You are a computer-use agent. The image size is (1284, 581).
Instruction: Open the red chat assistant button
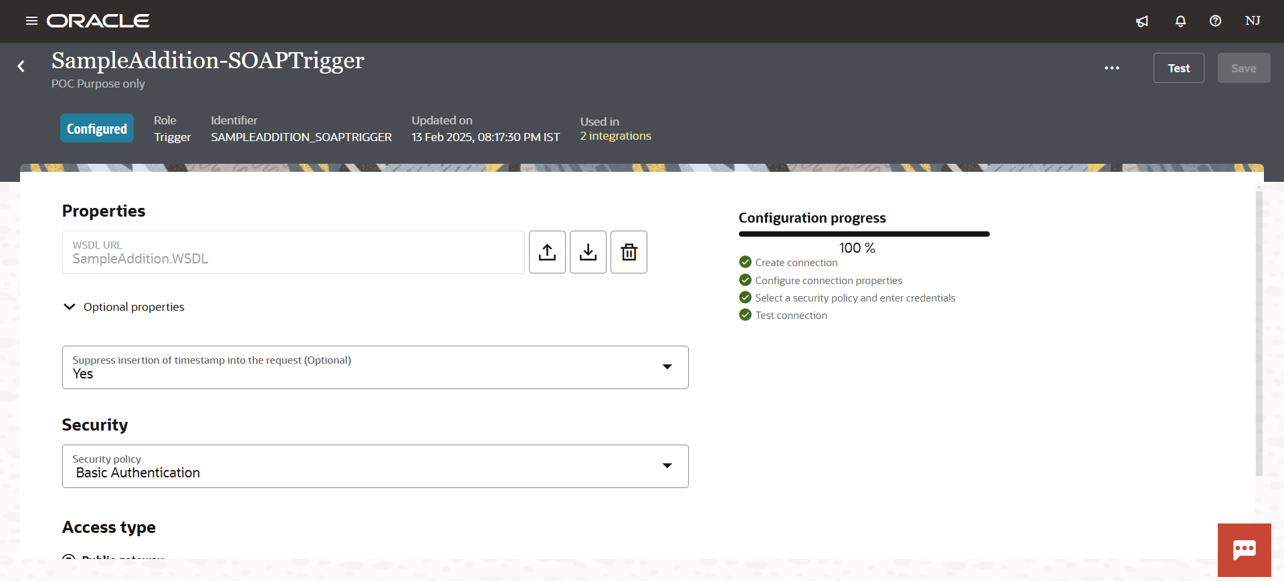click(1244, 550)
